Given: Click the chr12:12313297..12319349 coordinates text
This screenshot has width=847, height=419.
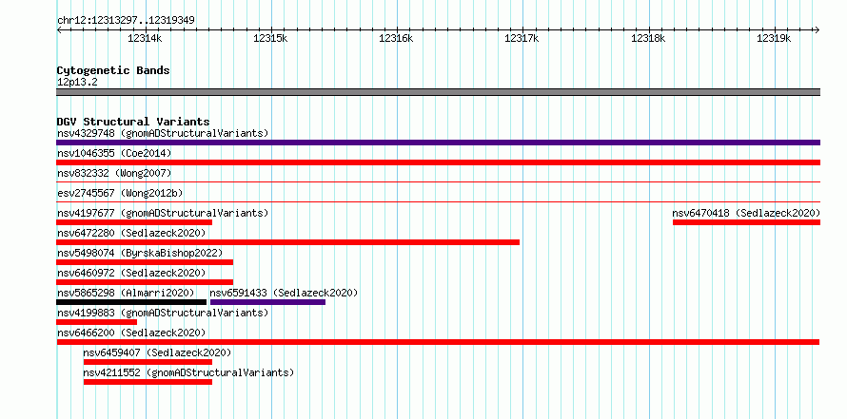Looking at the screenshot, I should click(126, 21).
